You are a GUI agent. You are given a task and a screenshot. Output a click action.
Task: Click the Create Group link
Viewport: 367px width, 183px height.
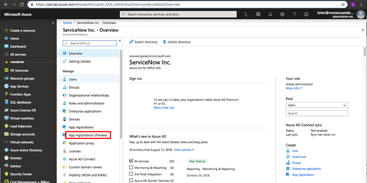296,163
